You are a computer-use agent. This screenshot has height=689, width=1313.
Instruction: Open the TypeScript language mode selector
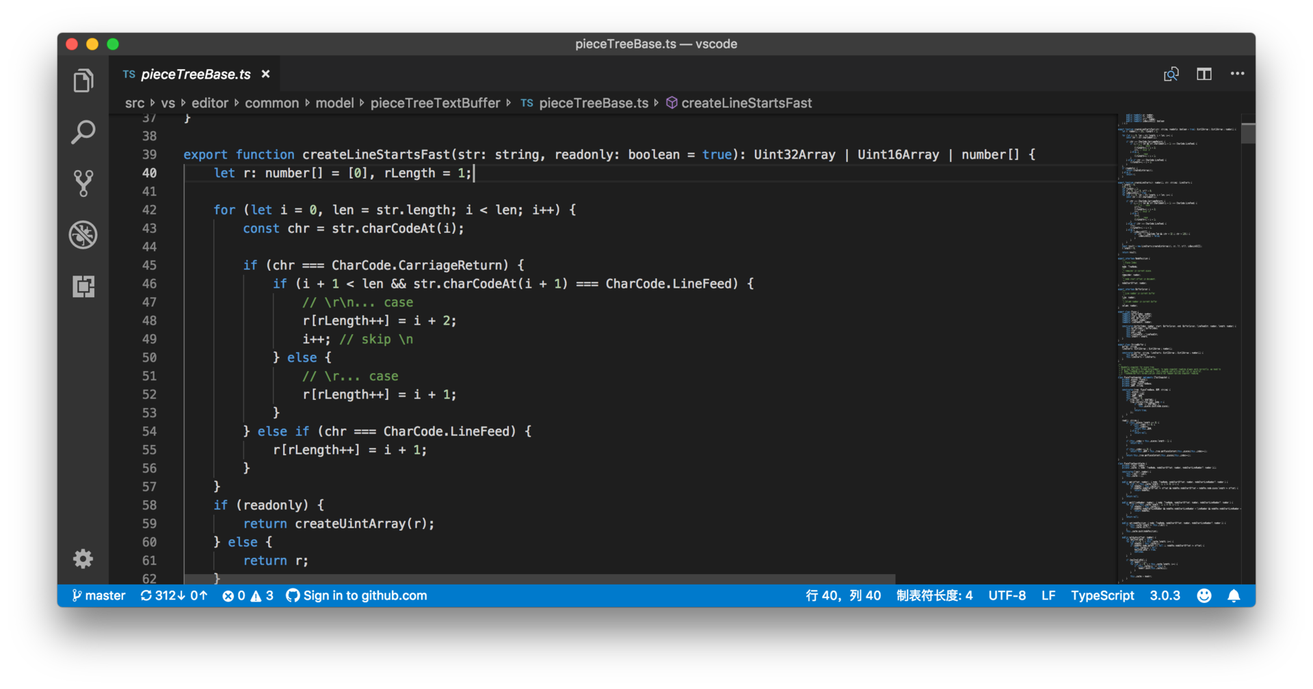pyautogui.click(x=1102, y=596)
